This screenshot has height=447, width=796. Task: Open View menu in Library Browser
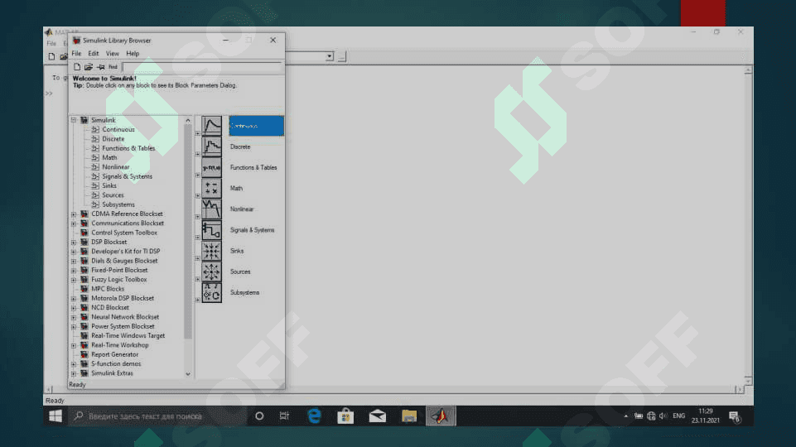(112, 53)
